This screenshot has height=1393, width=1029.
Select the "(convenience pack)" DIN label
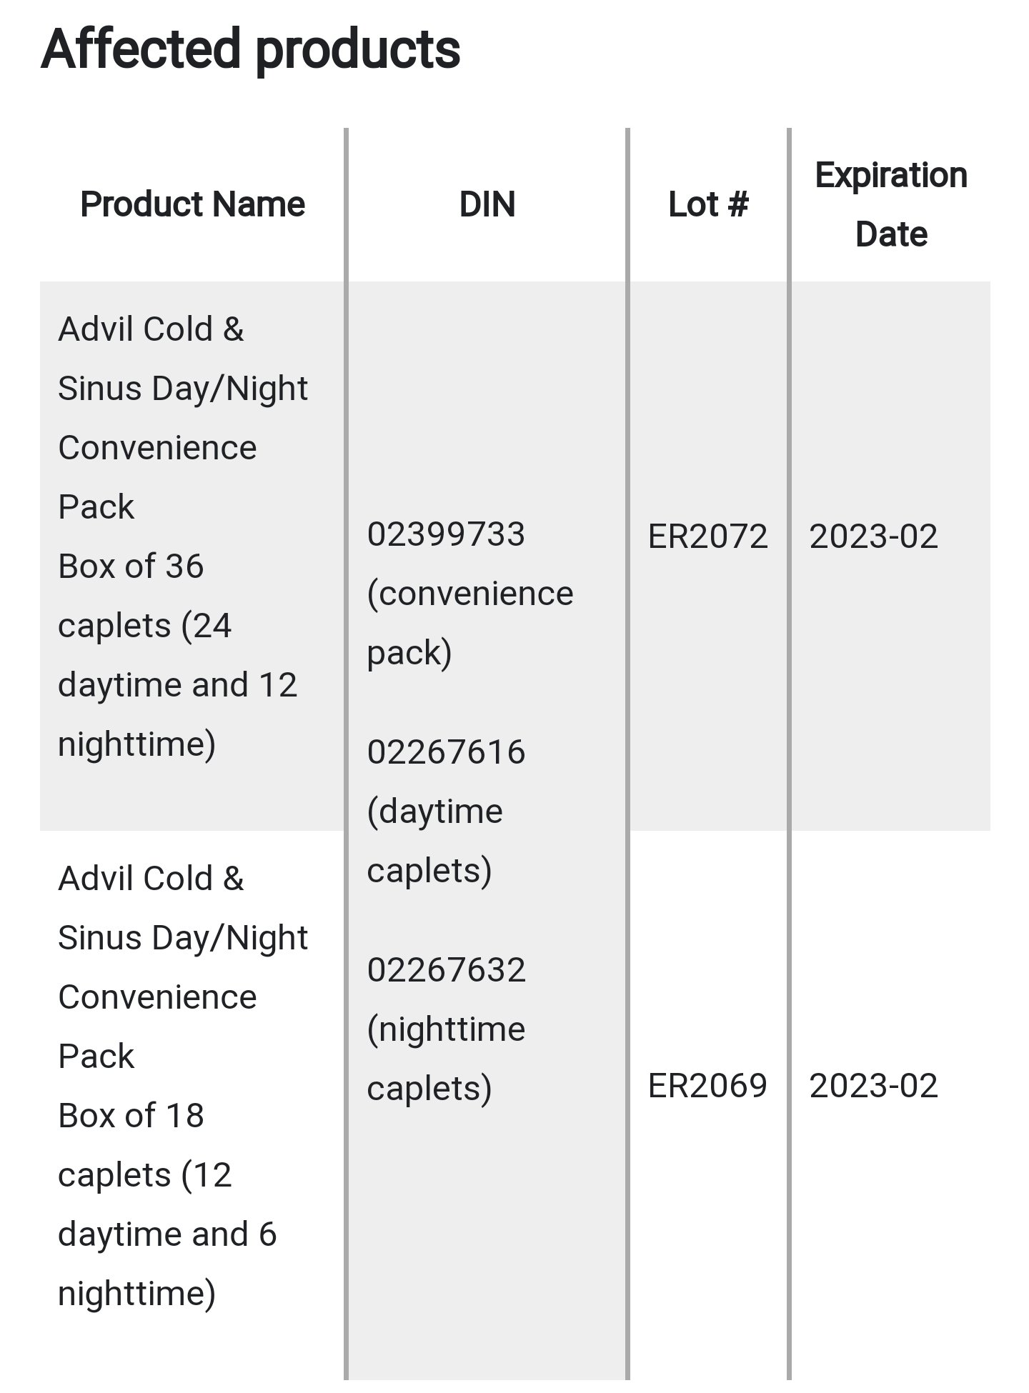point(469,622)
